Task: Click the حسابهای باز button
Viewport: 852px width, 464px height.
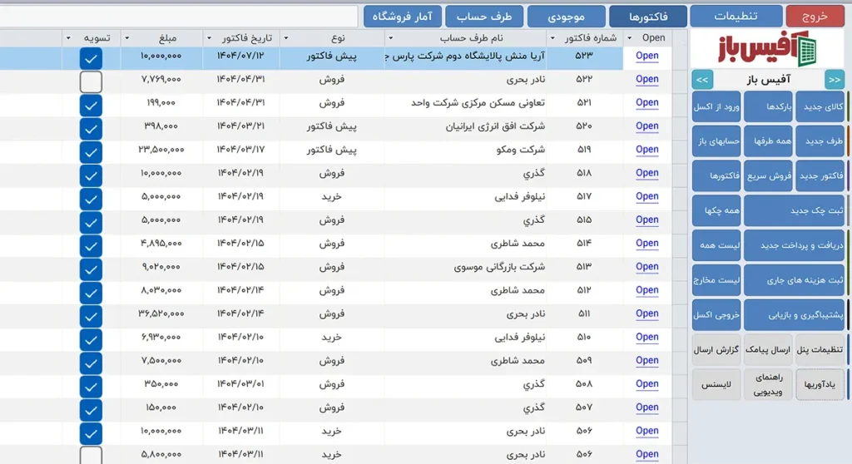Action: (716, 141)
